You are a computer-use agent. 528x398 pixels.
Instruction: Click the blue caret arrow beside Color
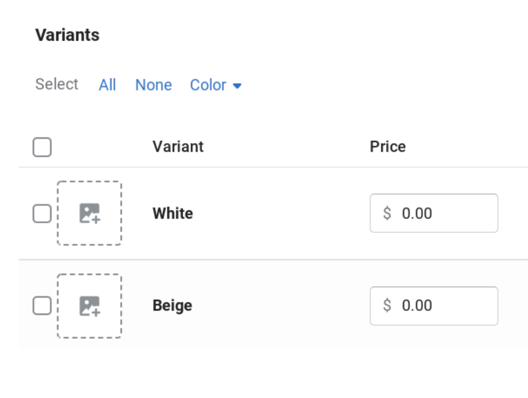237,86
